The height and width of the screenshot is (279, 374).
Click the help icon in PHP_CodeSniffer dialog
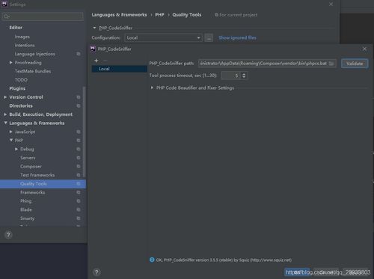[x=96, y=272]
